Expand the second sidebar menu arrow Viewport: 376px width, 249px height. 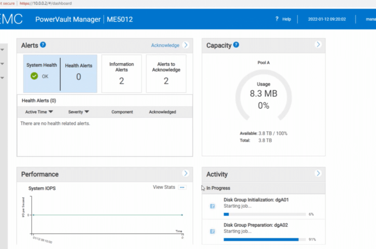tap(2, 64)
